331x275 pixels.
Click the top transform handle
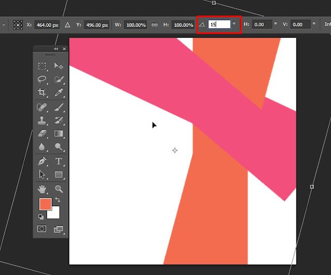[214, 3]
